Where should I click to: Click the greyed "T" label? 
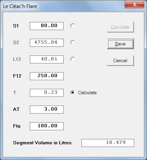(15, 93)
